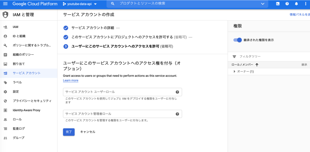
Task: Open 組織のポリシー sidebar item
Action: [x=28, y=55]
